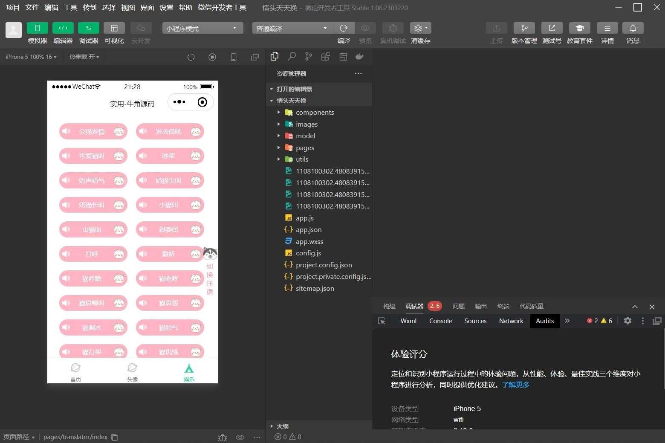Open the 工具 menu

(x=70, y=7)
